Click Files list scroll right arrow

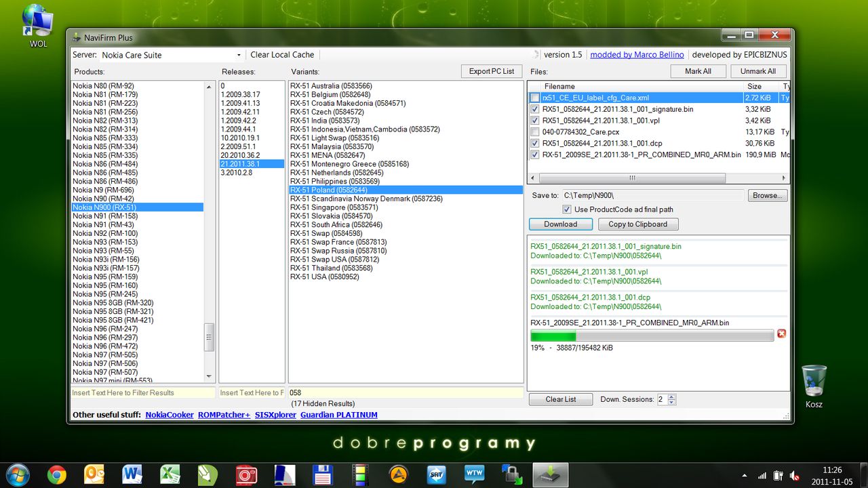784,178
